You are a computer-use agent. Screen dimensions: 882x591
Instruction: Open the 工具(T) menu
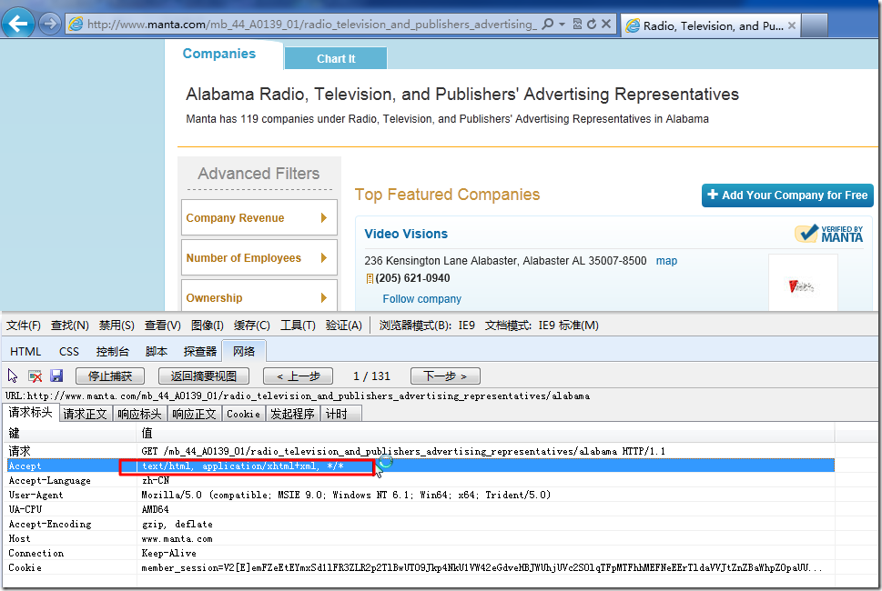point(298,326)
